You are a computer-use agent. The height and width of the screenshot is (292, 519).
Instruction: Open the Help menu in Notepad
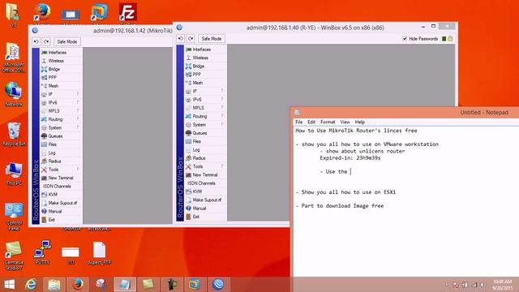click(x=360, y=122)
